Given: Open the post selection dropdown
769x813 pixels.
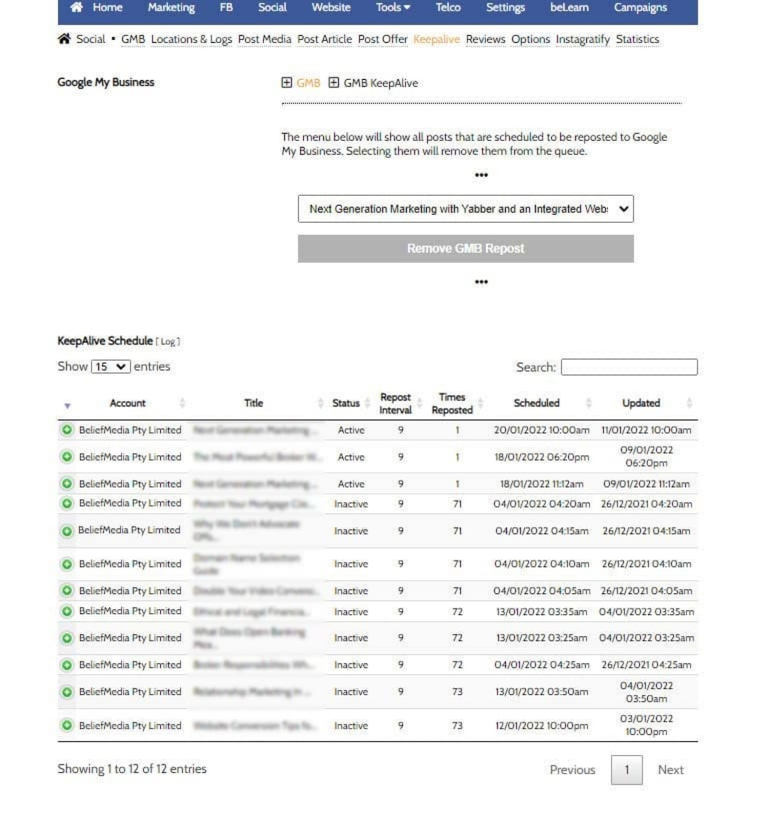Looking at the screenshot, I should coord(465,209).
